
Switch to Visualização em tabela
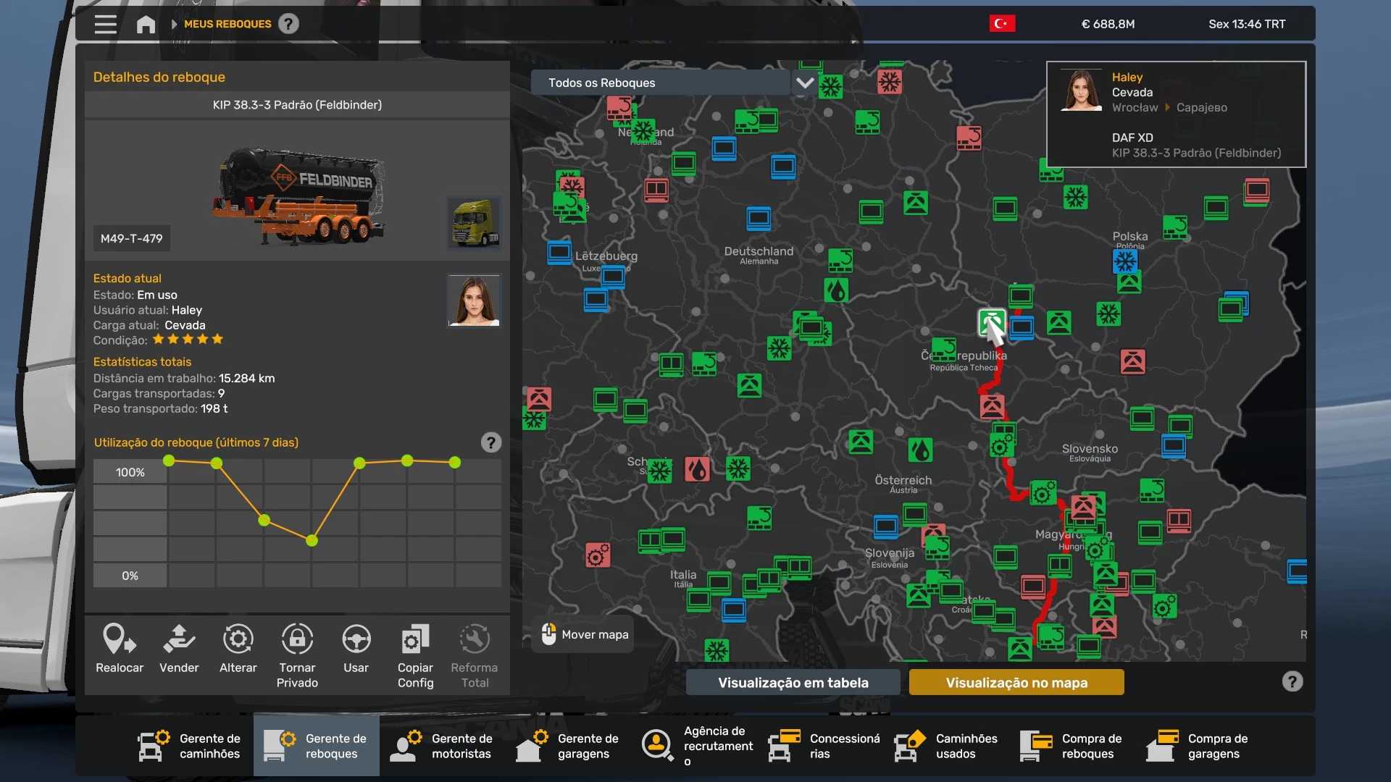(x=793, y=682)
